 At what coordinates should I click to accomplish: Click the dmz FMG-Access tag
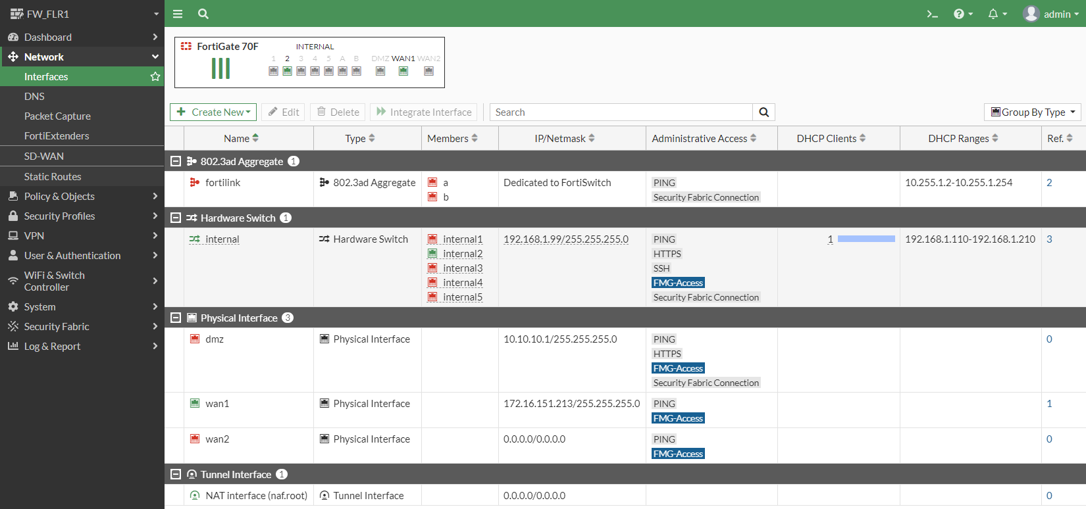pyautogui.click(x=678, y=368)
